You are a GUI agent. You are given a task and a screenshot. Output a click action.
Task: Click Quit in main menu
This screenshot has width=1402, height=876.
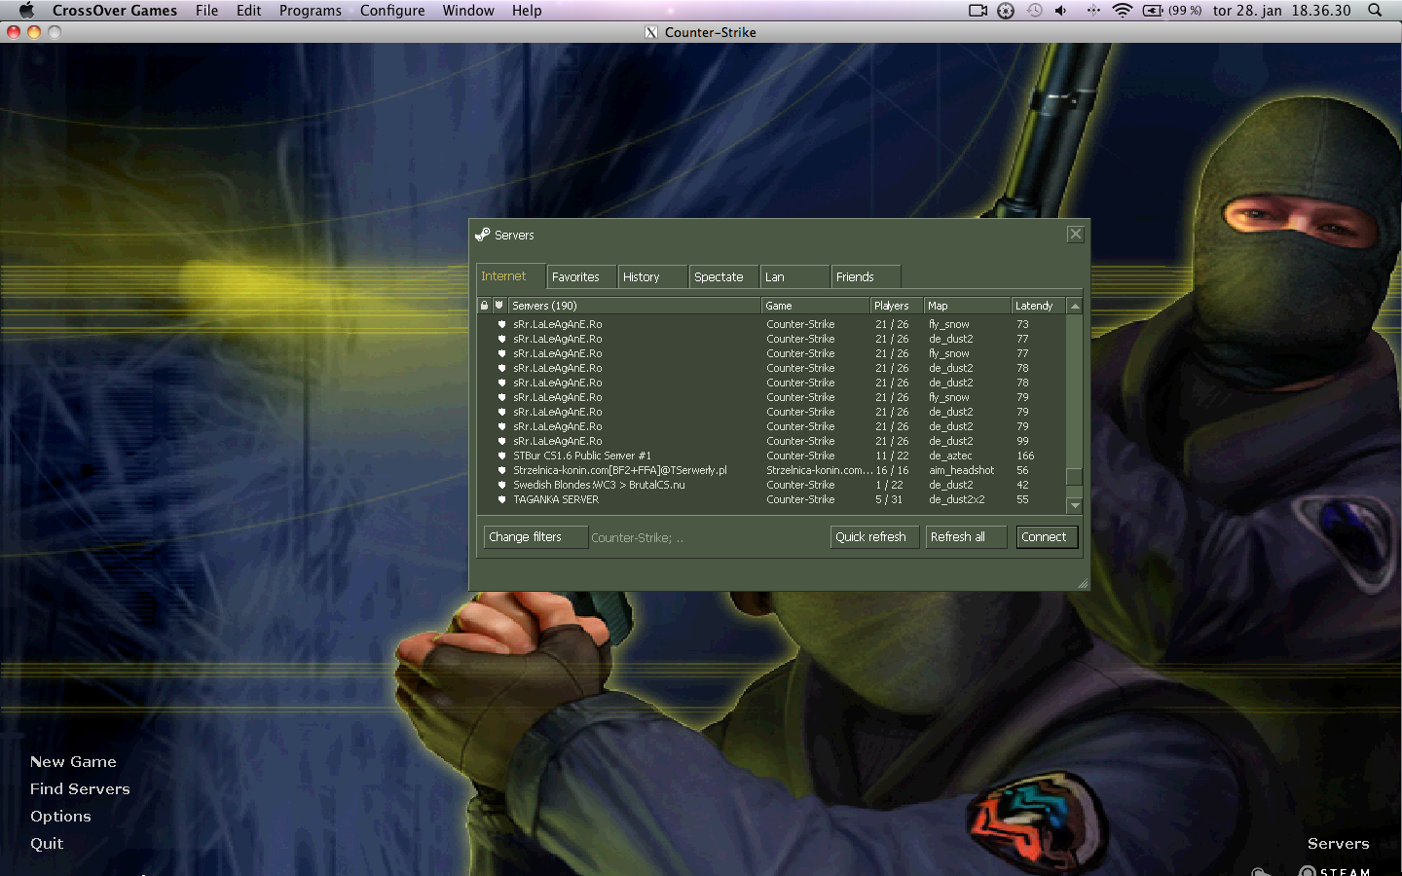47,844
